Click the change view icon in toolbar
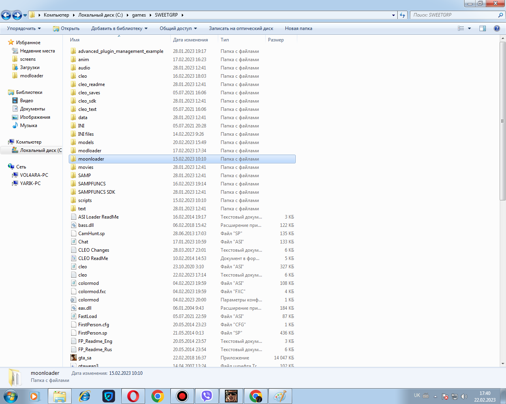The image size is (506, 404). click(x=461, y=28)
